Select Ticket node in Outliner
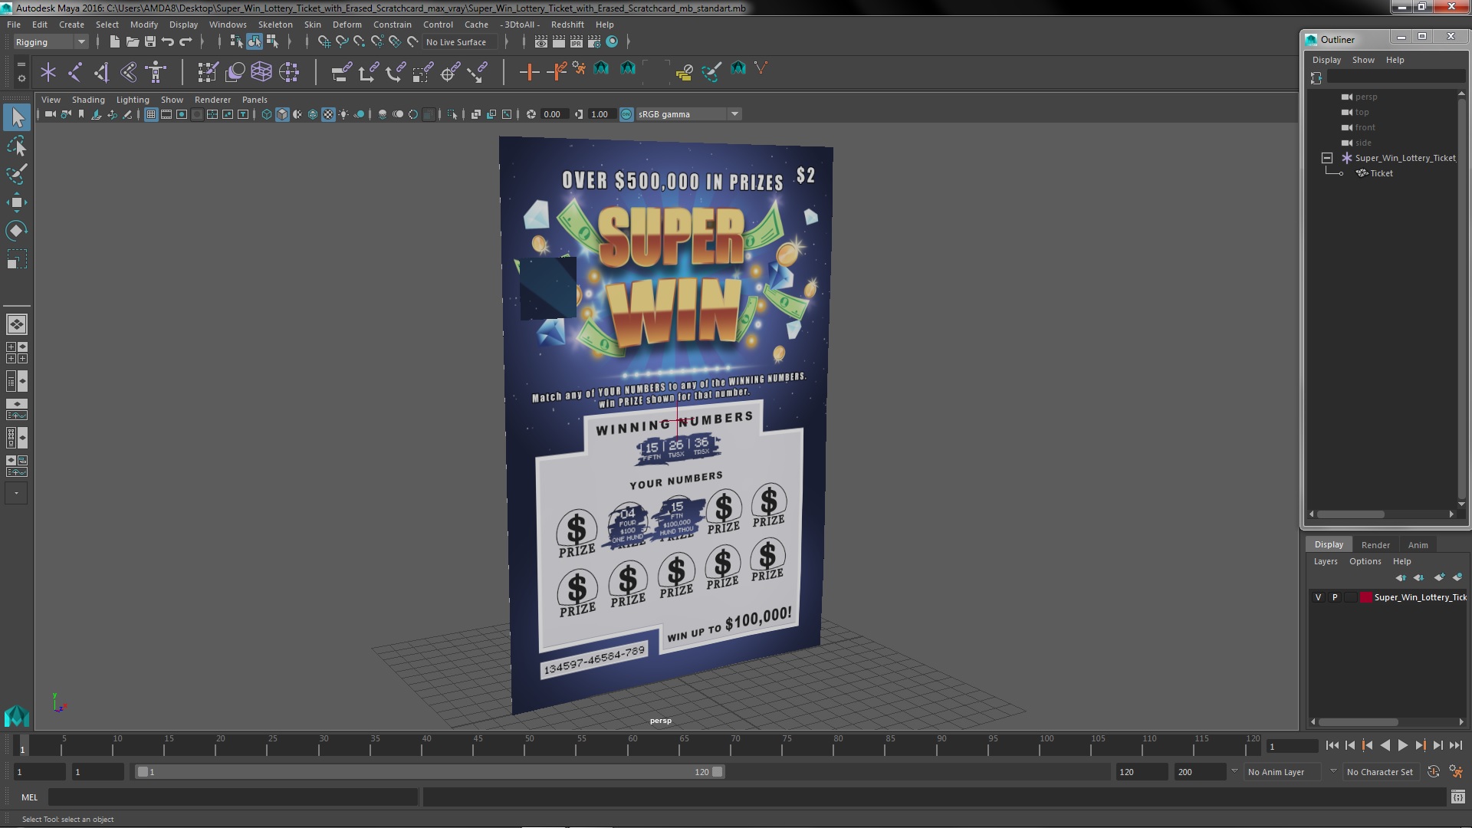The image size is (1472, 828). pyautogui.click(x=1382, y=173)
